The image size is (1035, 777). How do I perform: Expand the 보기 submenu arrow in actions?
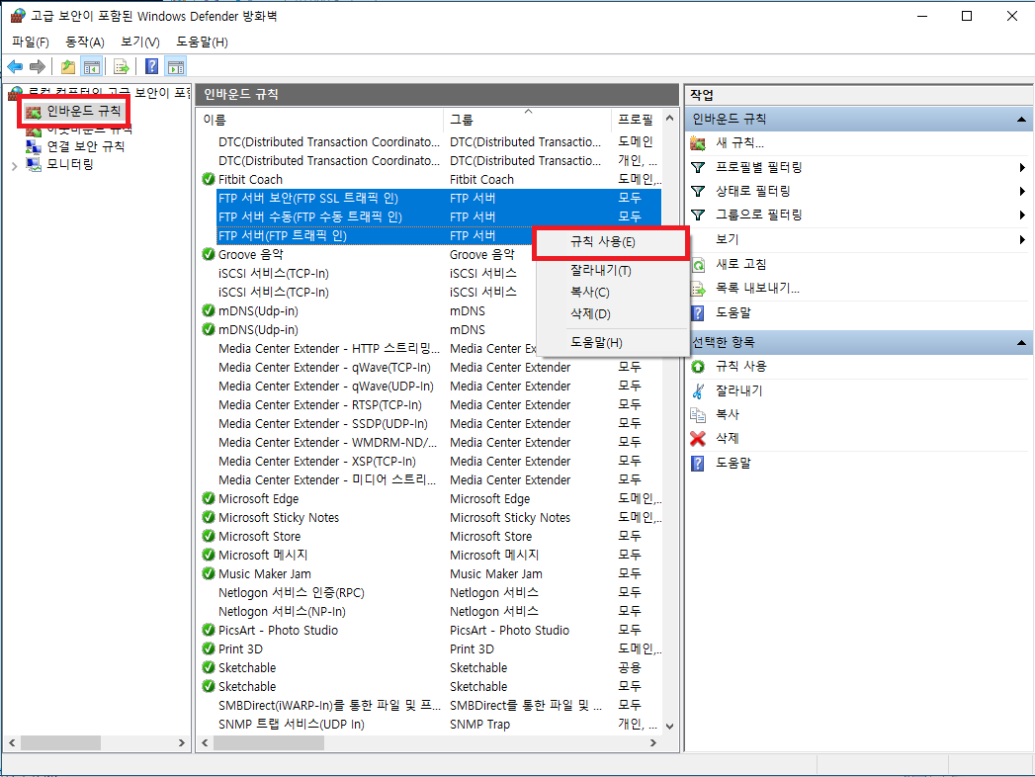(1022, 239)
